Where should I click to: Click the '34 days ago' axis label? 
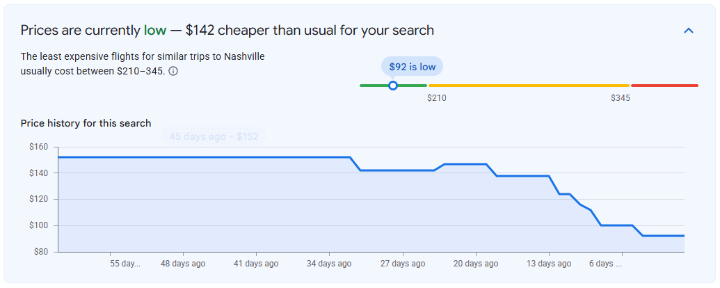coord(329,264)
